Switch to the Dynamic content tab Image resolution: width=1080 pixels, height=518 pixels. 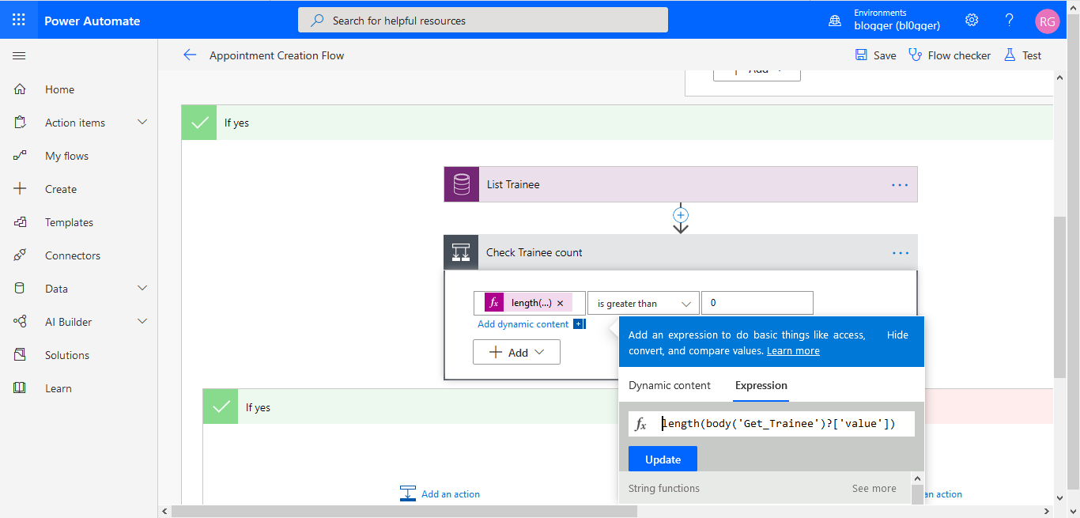670,385
